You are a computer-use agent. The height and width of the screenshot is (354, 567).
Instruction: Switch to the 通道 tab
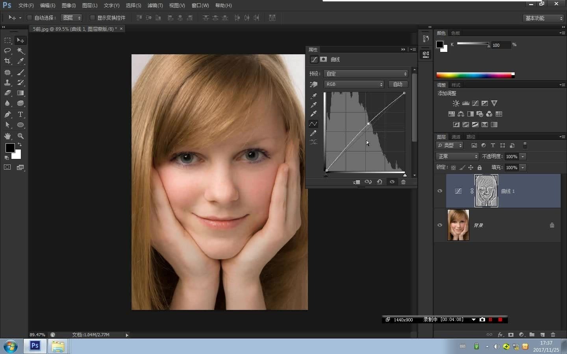tap(456, 137)
